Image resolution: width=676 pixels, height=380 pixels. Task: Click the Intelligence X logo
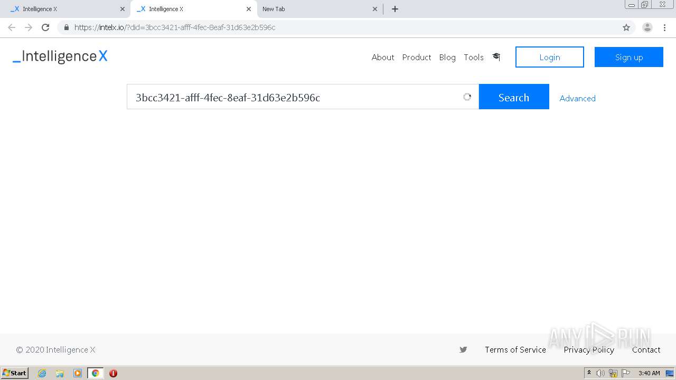point(60,56)
